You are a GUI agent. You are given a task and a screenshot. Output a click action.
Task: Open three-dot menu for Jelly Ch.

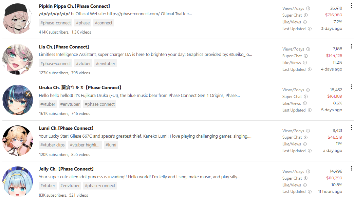click(351, 168)
